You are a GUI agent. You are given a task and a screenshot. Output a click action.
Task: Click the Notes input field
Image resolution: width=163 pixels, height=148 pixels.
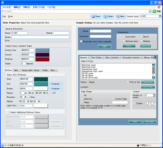click(x=40, y=37)
